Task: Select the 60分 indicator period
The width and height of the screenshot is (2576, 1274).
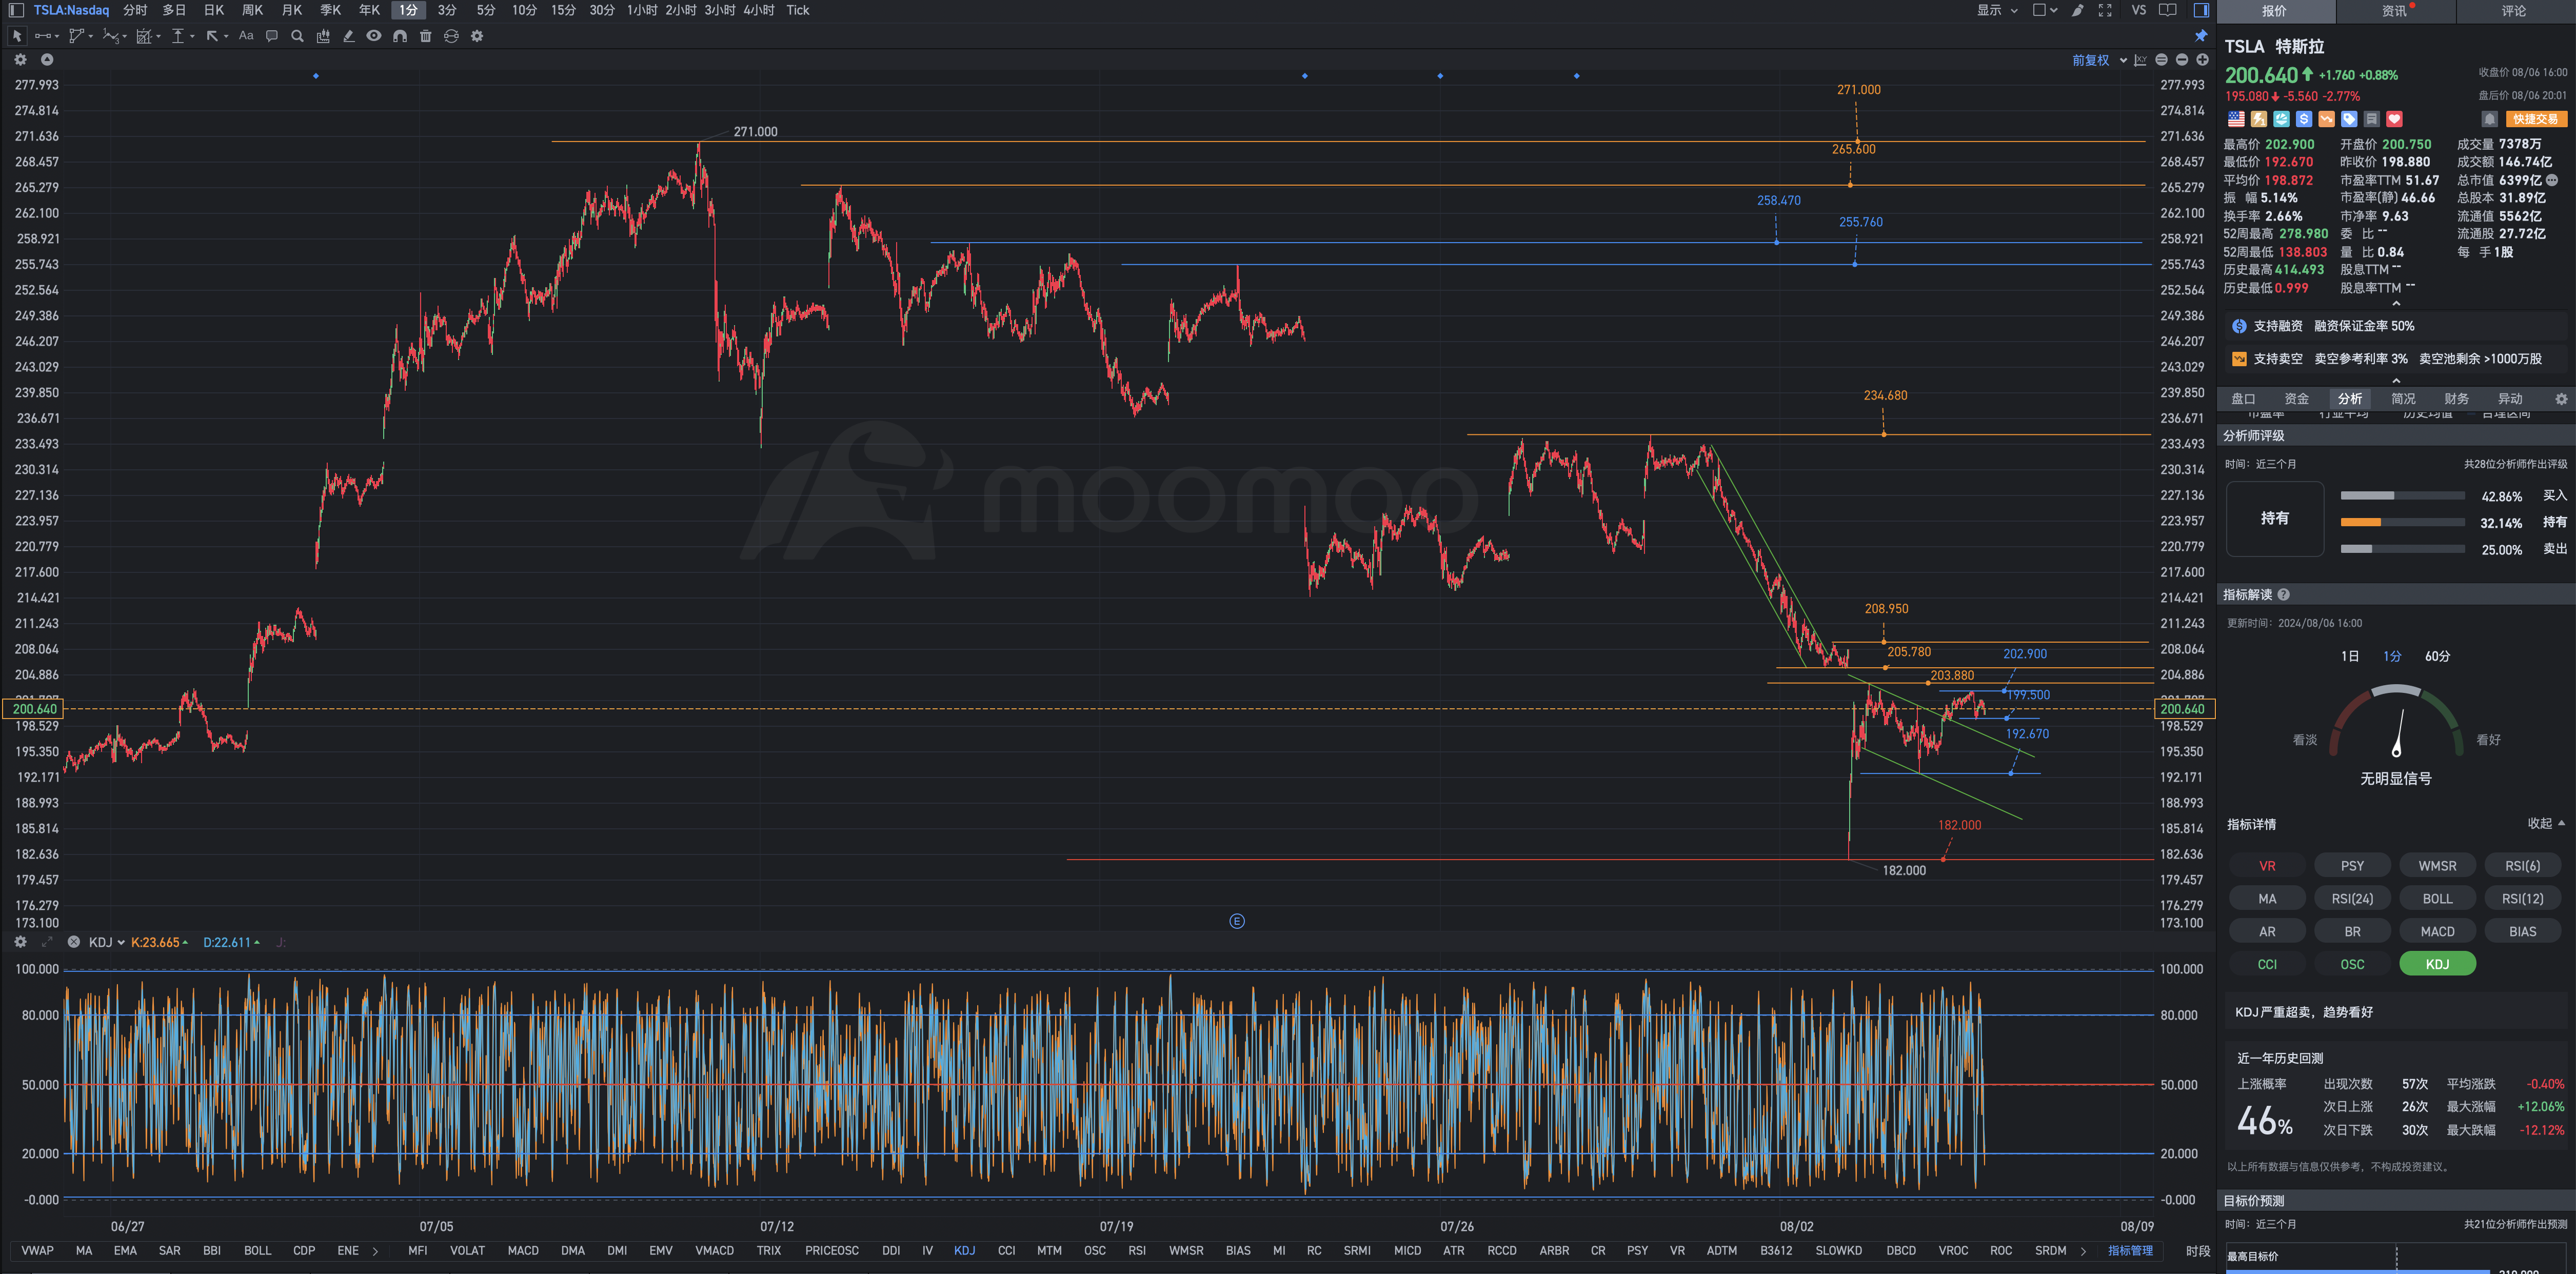Action: [2438, 656]
